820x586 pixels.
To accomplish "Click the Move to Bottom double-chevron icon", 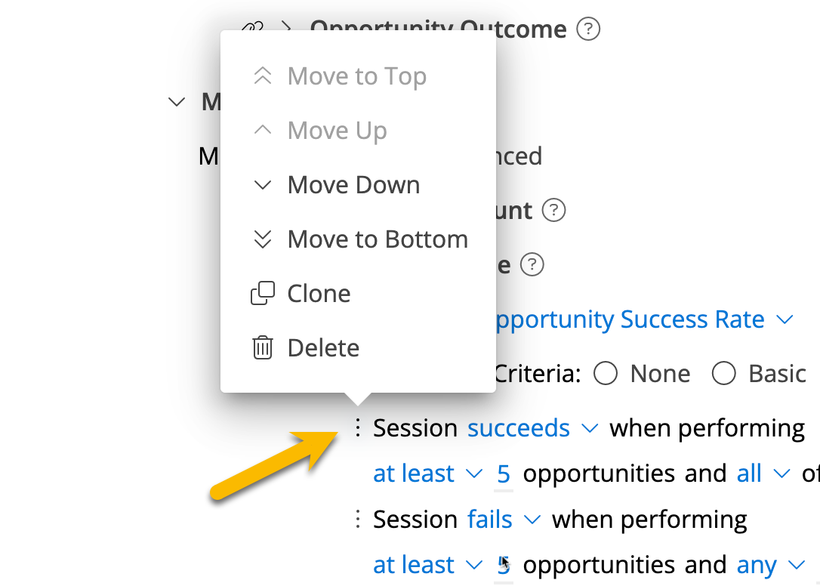I will click(x=263, y=239).
